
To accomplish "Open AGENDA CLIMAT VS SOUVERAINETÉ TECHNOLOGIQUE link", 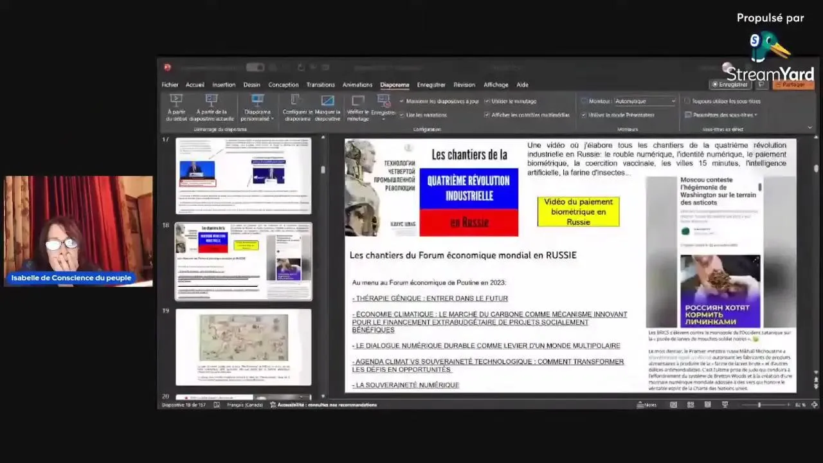I will point(488,365).
